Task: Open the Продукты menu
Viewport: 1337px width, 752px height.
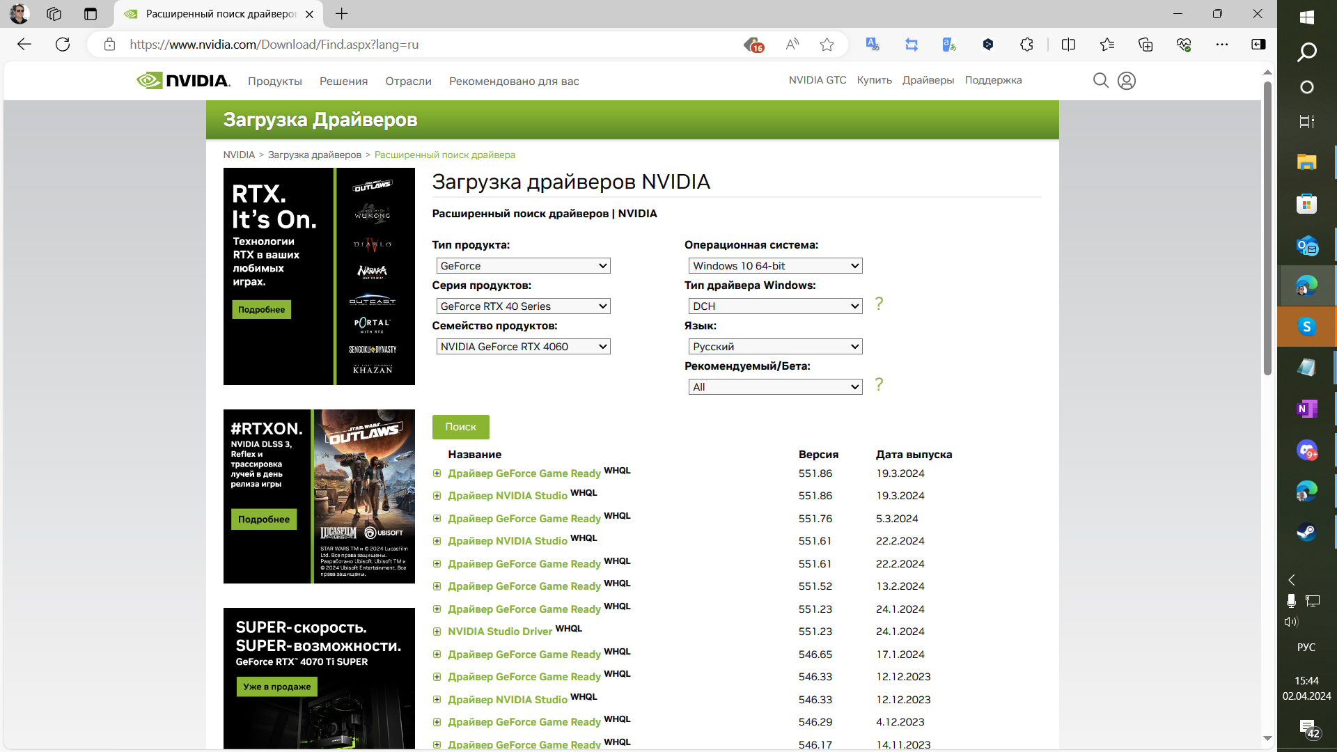Action: pos(275,81)
